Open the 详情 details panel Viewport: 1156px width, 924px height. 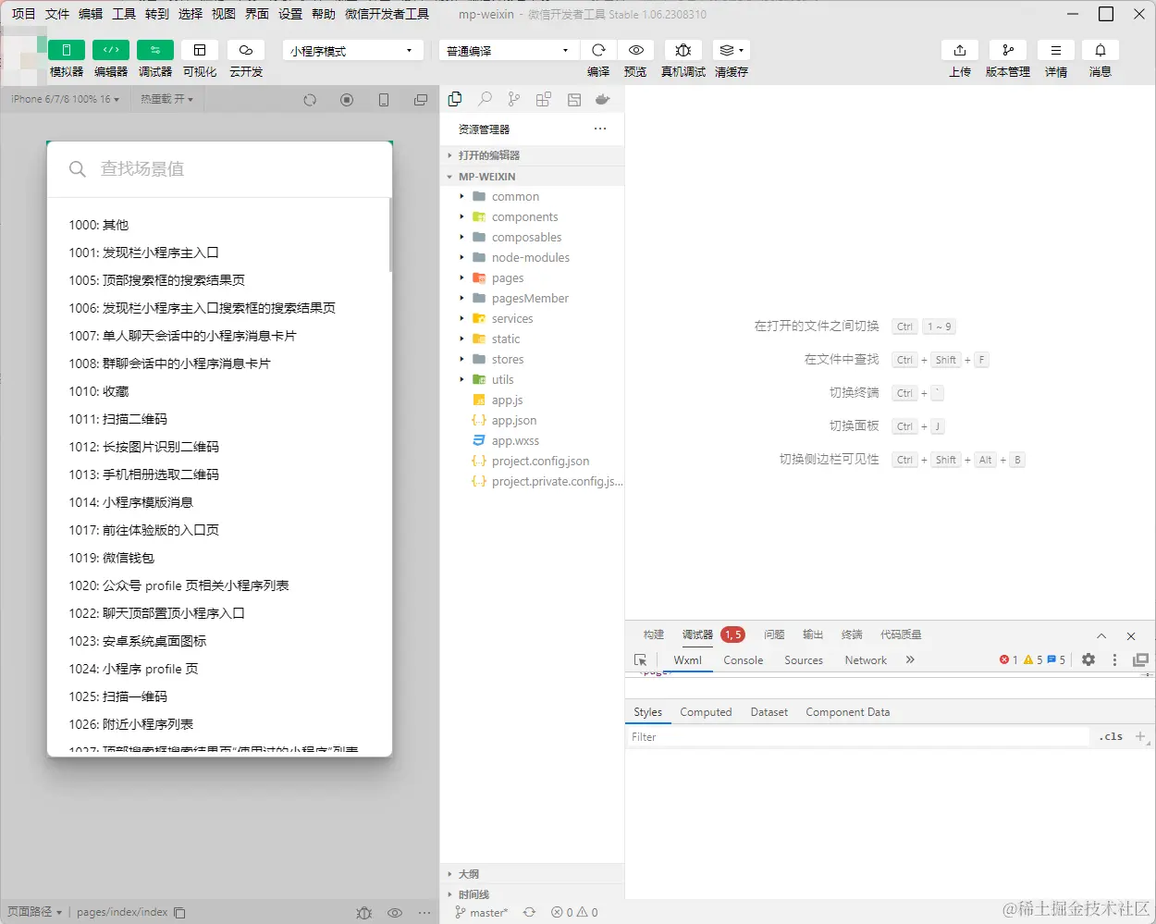point(1056,50)
